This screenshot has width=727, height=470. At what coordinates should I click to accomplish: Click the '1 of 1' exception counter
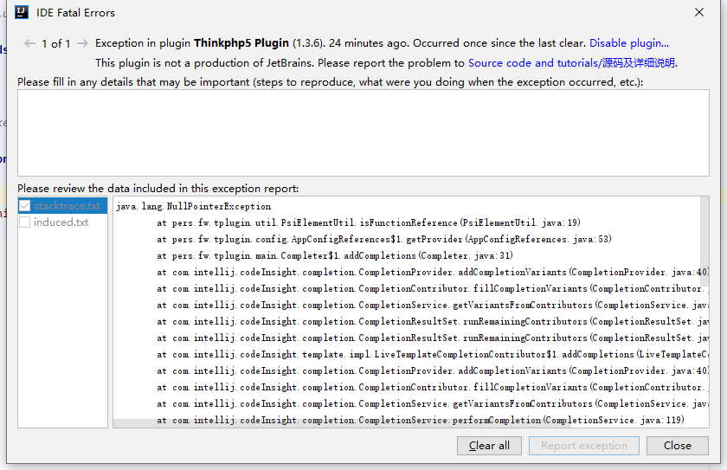[x=55, y=44]
